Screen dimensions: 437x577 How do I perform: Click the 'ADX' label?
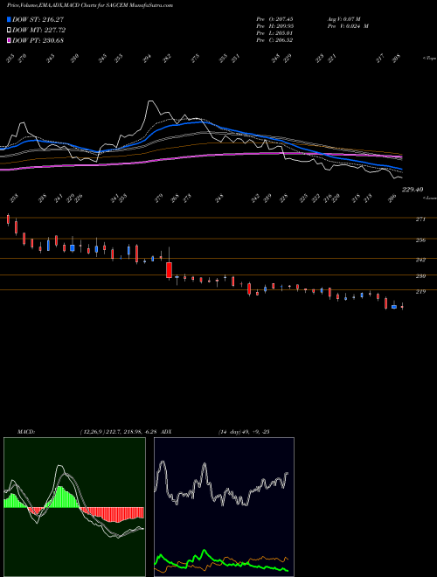(166, 432)
